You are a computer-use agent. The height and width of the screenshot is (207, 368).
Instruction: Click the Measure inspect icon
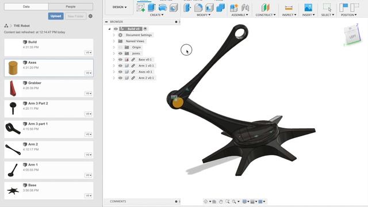point(289,7)
